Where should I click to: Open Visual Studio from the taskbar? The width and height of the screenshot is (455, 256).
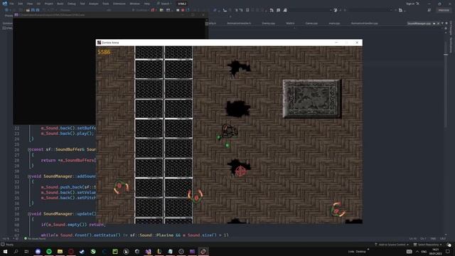coord(149,251)
